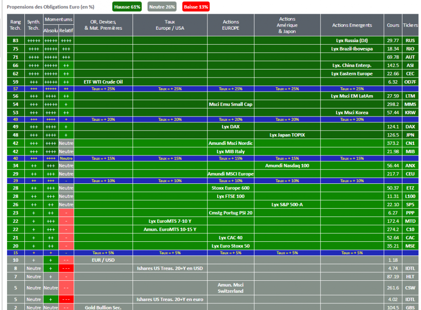The height and width of the screenshot is (310, 421).
Task: Click the "AUT" ticker
Action: pos(410,57)
